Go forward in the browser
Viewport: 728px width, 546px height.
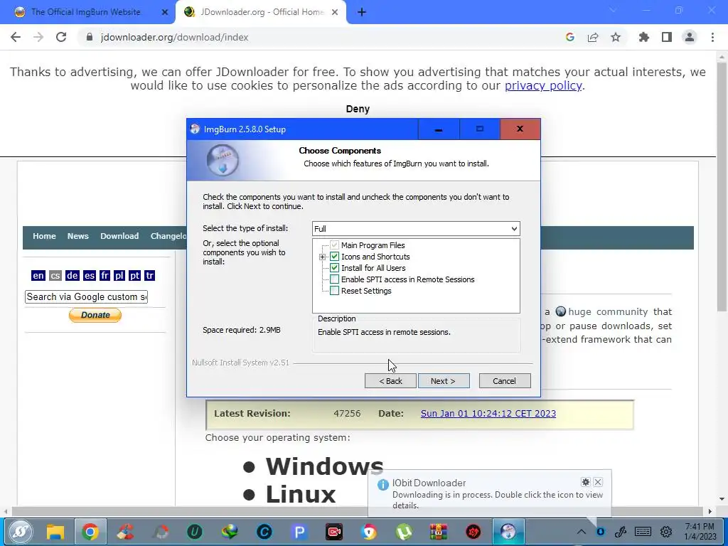tap(38, 37)
